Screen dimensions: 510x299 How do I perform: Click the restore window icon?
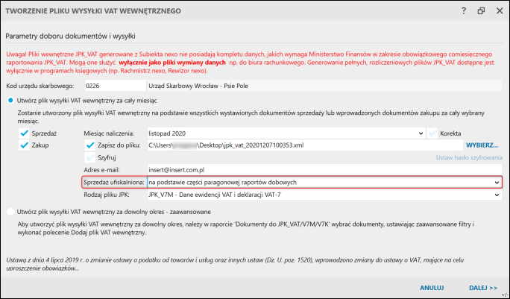pyautogui.click(x=481, y=10)
